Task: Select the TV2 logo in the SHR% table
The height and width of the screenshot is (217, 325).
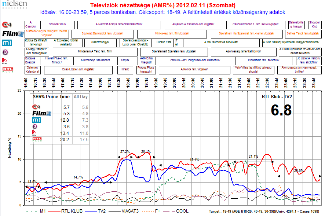Action: click(x=34, y=133)
